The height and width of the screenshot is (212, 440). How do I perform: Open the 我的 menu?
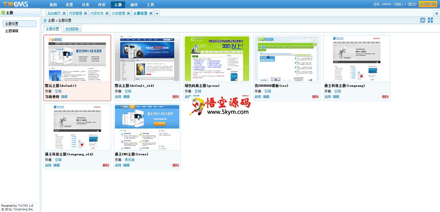coord(53,5)
